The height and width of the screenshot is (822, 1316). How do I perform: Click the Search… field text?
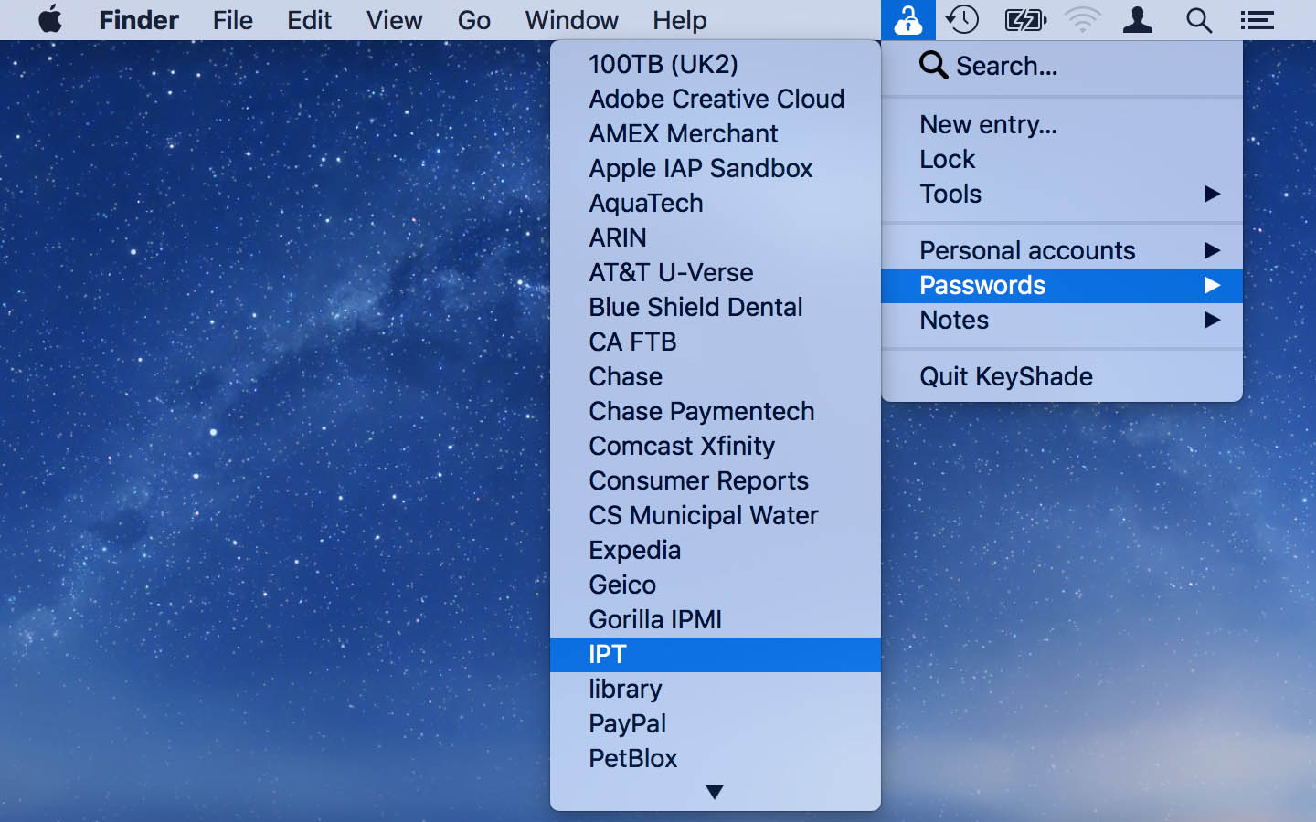[1006, 66]
